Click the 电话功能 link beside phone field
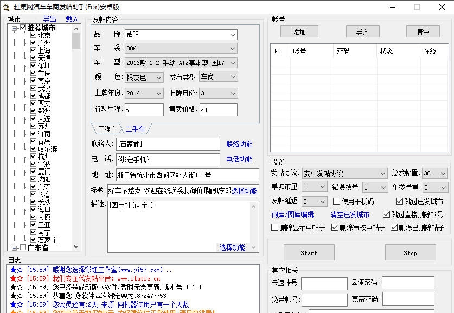454x313 pixels. coord(239,160)
